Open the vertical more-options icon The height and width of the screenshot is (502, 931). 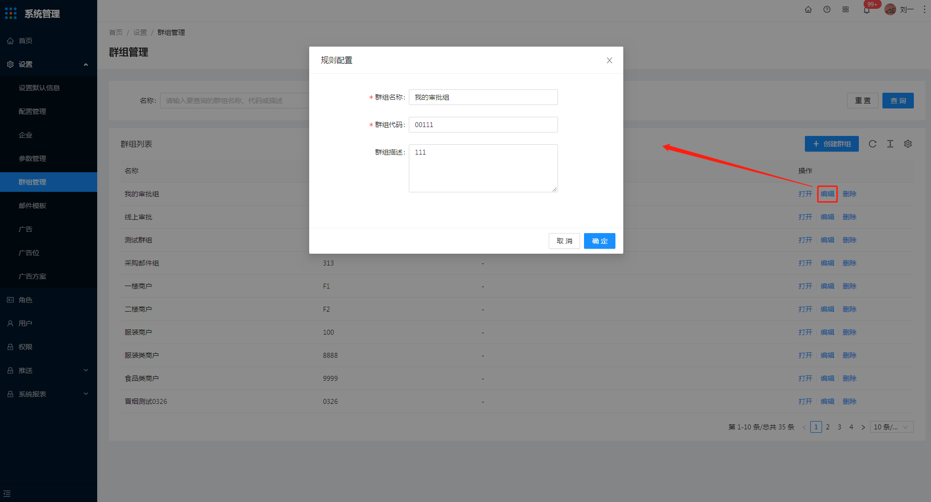tap(925, 9)
